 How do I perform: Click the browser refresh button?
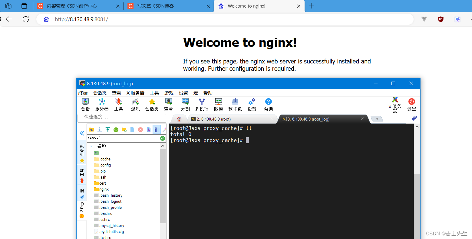26,19
